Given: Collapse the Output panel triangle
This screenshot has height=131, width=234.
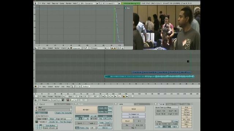Looking at the screenshot, I should pos(36,104).
